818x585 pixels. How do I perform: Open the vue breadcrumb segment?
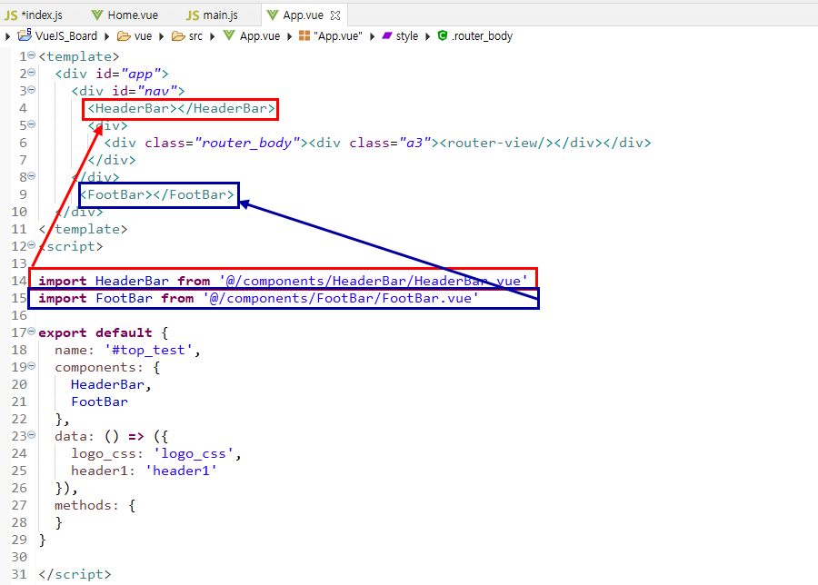(x=143, y=36)
